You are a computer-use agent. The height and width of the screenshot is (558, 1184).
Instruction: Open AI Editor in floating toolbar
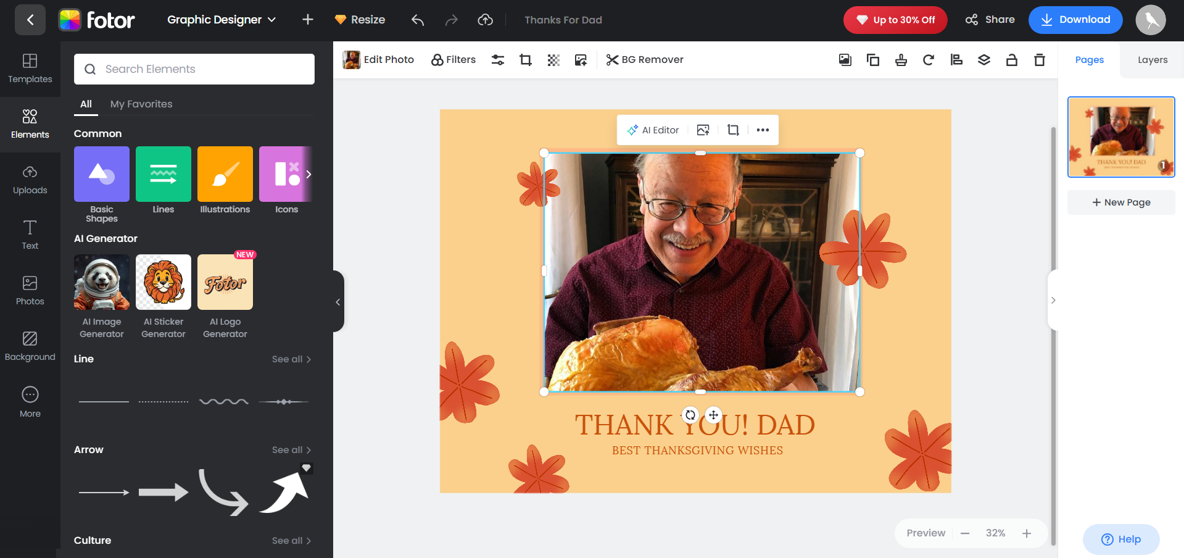pyautogui.click(x=653, y=130)
